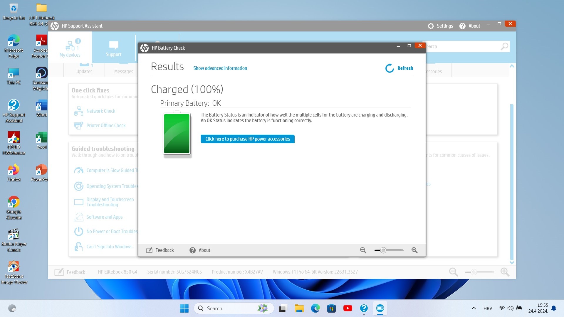Click No Power boot power icon
564x317 pixels.
pyautogui.click(x=78, y=231)
